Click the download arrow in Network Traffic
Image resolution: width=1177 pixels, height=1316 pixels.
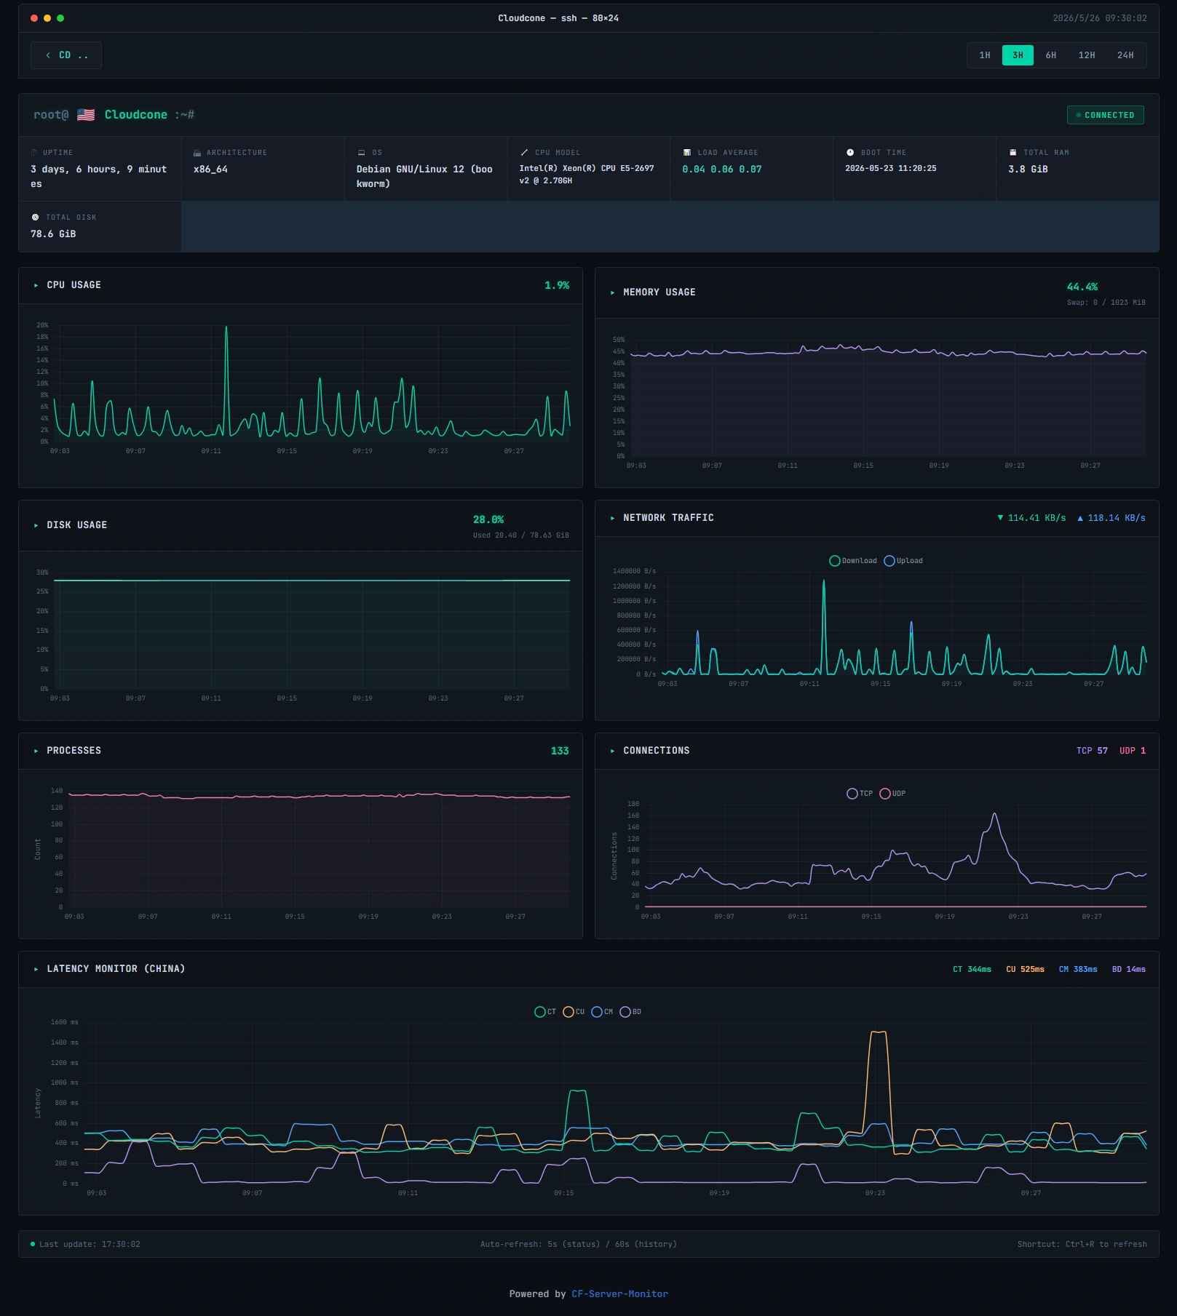pyautogui.click(x=1000, y=518)
